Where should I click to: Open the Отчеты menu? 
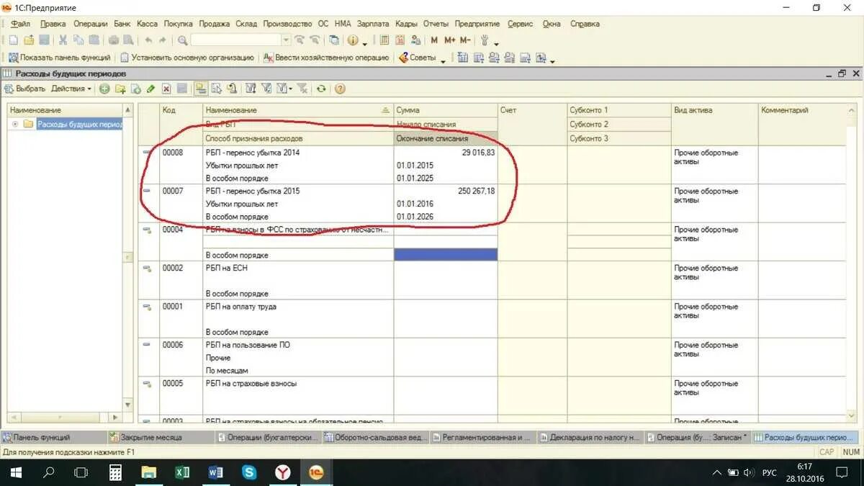(436, 24)
